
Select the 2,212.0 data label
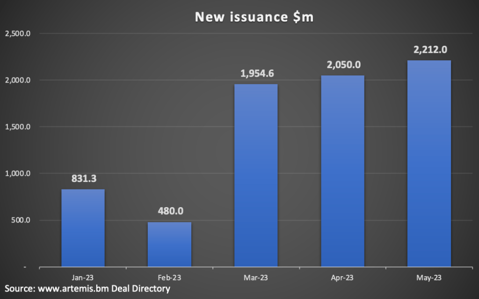point(429,49)
